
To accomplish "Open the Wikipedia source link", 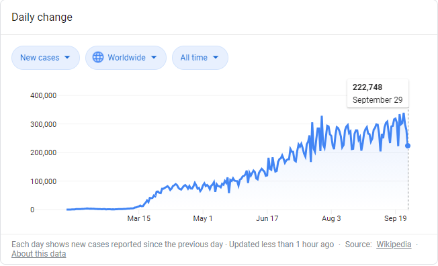I will 394,245.
